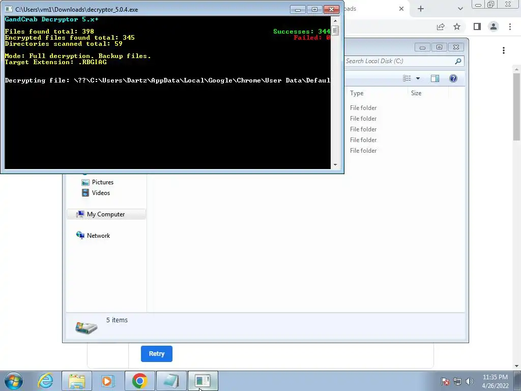
Task: Click the Chrome share page icon
Action: (441, 26)
